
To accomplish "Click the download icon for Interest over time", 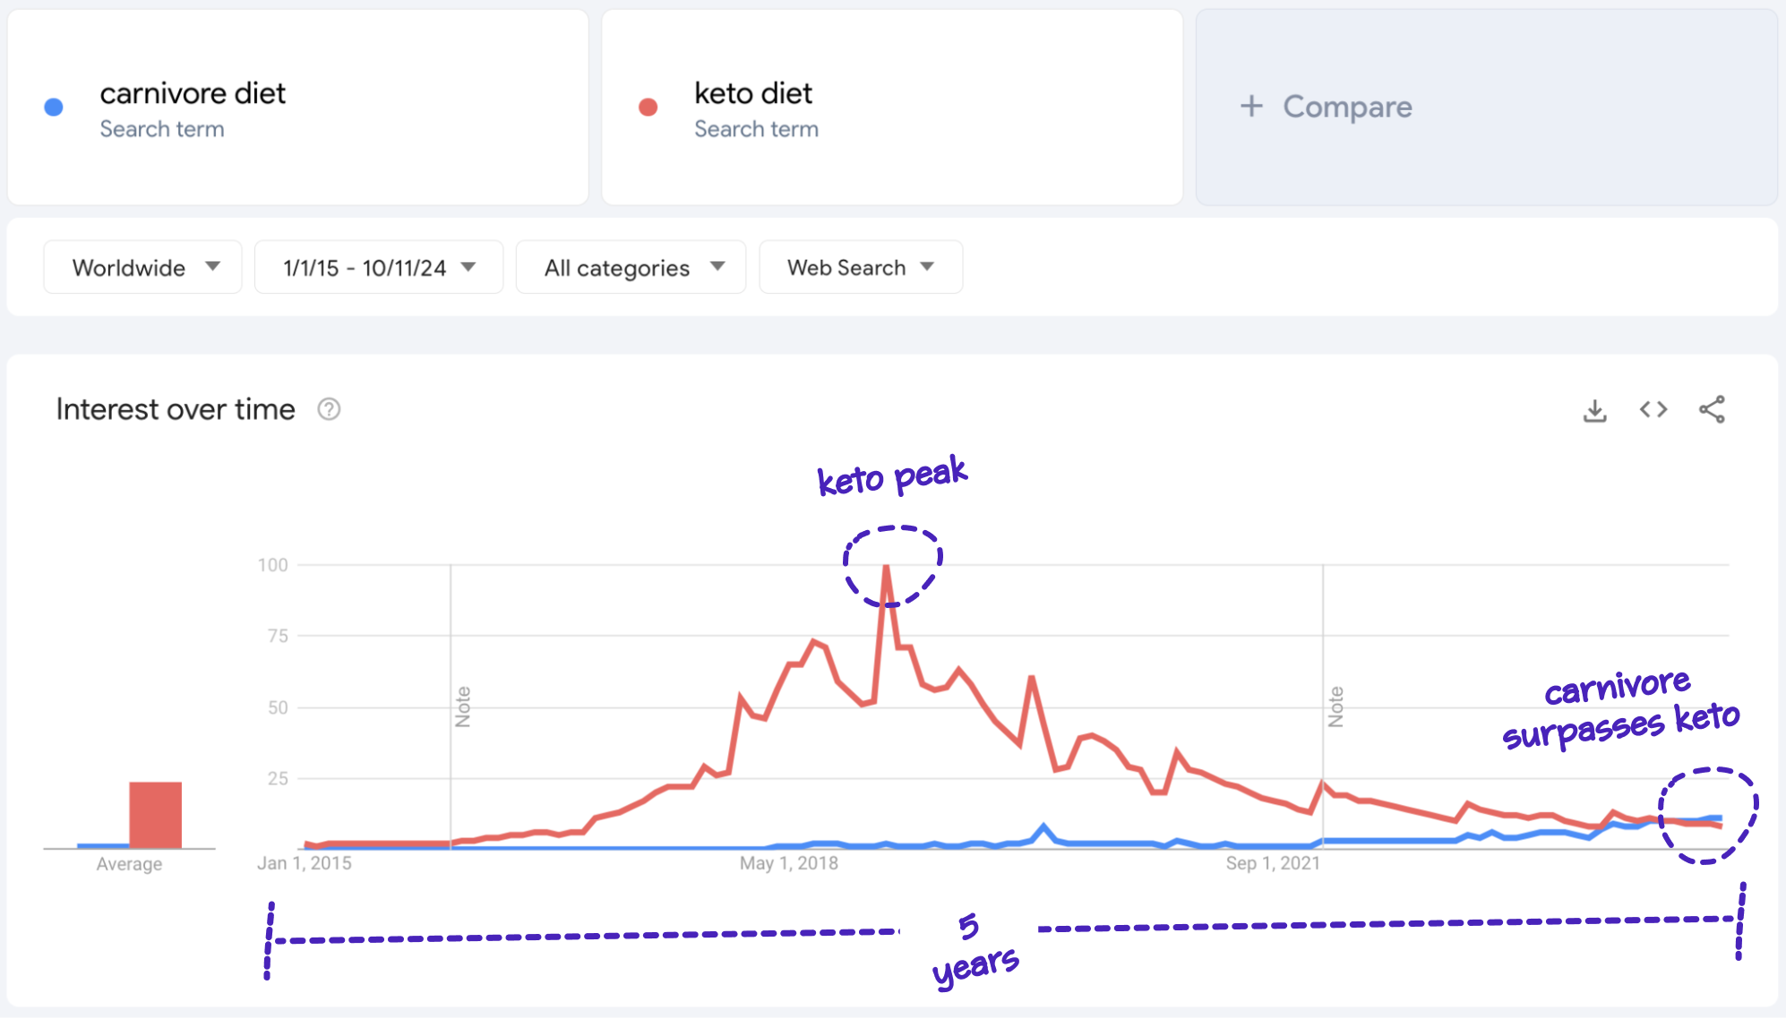I will 1594,411.
